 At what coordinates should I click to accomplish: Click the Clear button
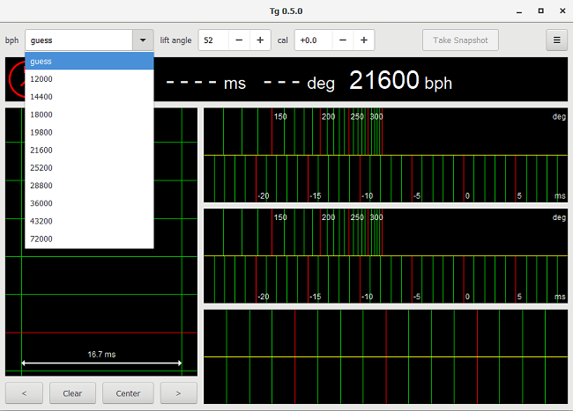(72, 393)
